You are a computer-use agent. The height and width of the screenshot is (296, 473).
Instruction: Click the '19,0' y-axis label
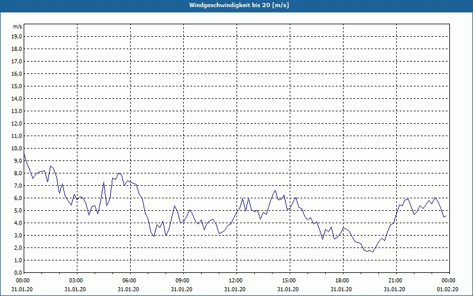coord(17,37)
